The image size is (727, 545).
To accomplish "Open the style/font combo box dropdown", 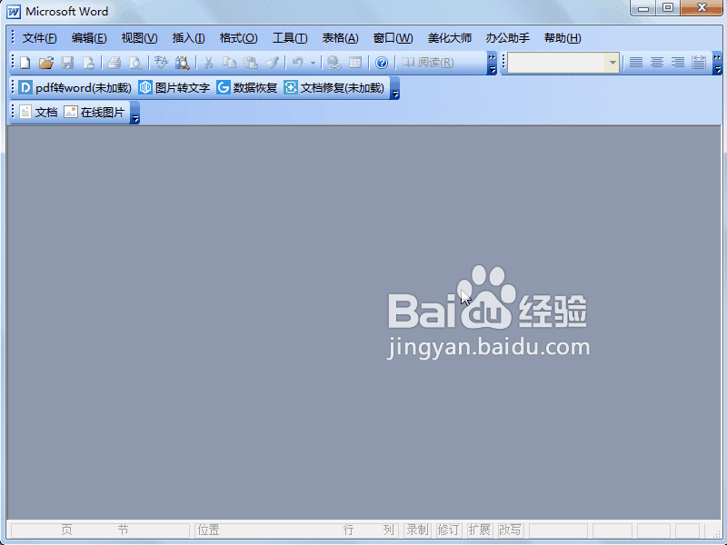I will [x=612, y=63].
